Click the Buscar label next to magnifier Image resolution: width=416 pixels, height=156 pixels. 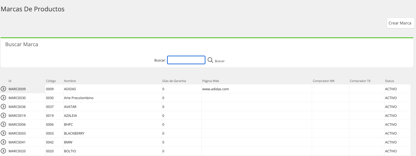click(219, 61)
